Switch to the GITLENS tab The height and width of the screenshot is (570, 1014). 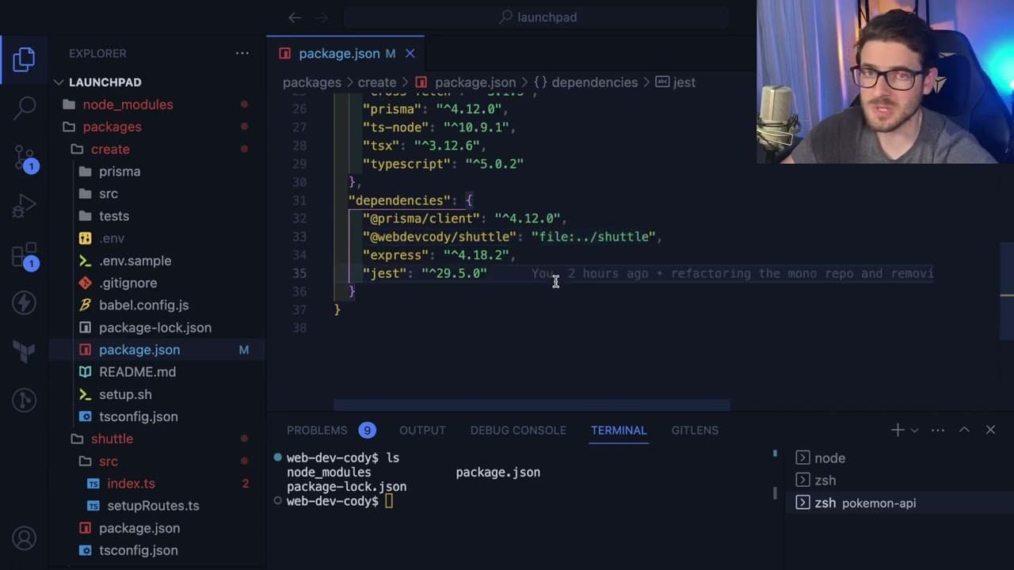(695, 430)
